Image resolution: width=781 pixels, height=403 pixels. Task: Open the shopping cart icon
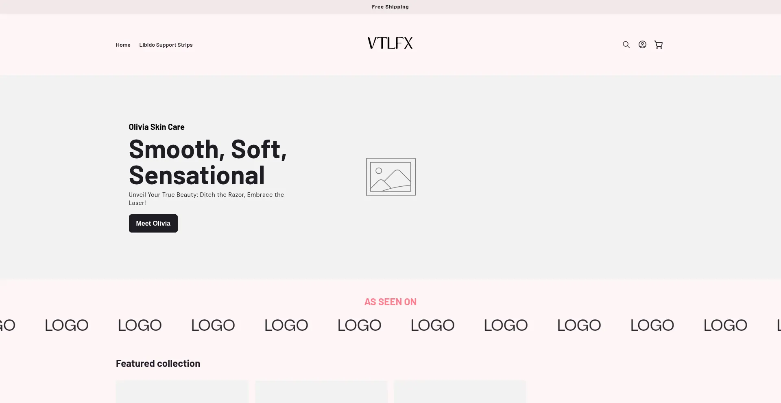pos(658,45)
